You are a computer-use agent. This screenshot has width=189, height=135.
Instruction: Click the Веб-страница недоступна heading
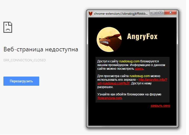click(x=41, y=50)
